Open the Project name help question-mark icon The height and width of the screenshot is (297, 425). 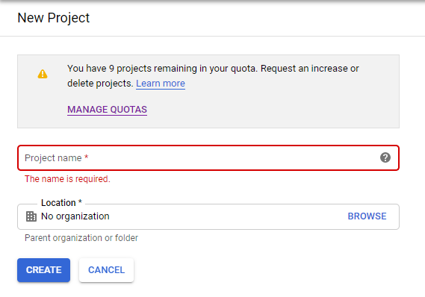[x=385, y=157]
